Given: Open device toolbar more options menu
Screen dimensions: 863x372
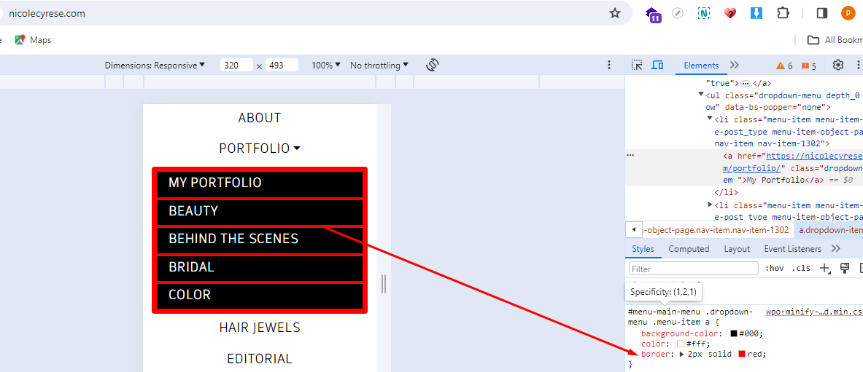Looking at the screenshot, I should pos(608,65).
